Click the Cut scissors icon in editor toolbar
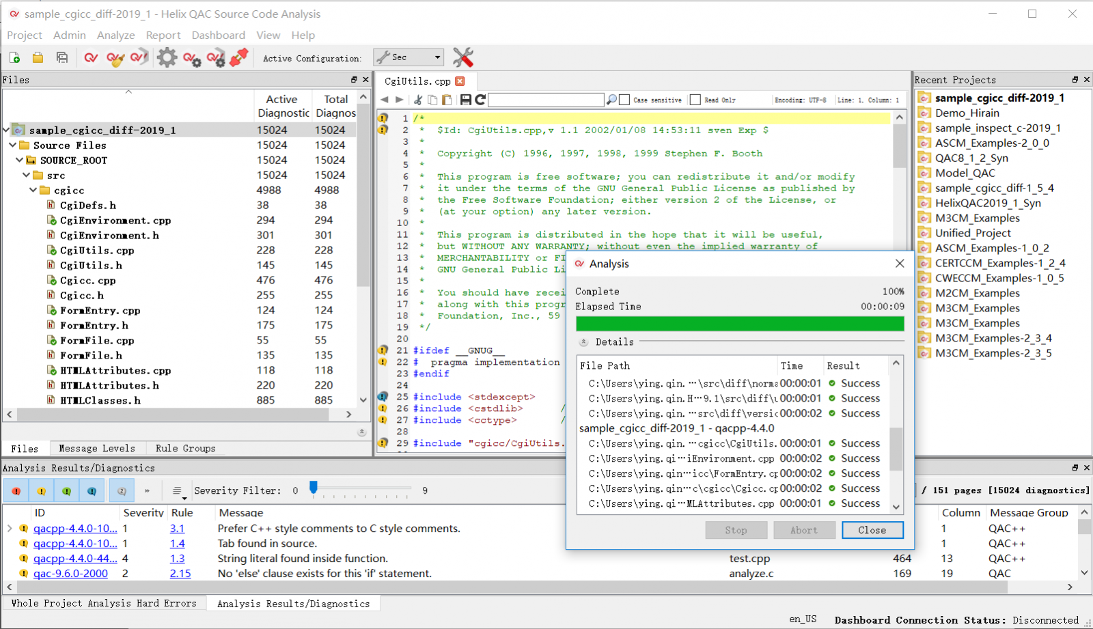Screen dimensions: 1093x629 click(x=418, y=100)
